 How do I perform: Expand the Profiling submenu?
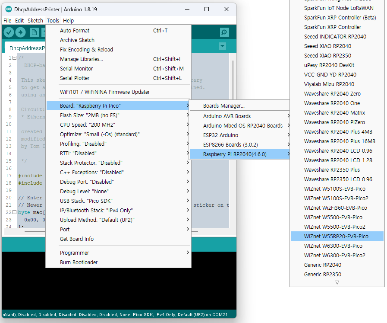pos(119,144)
